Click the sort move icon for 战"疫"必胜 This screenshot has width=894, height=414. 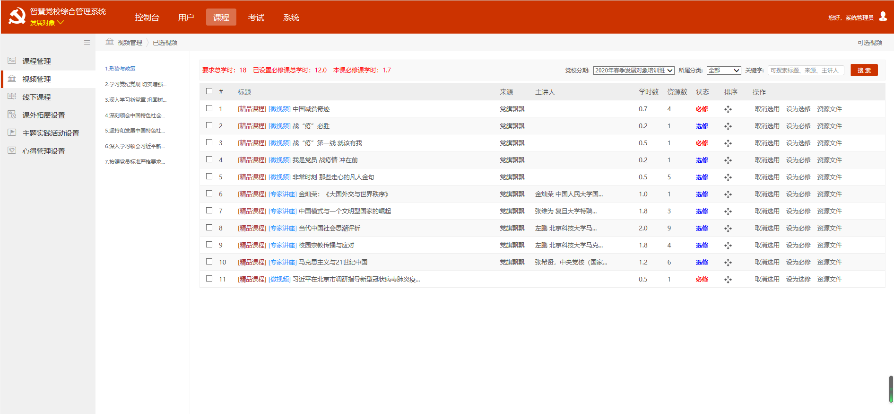pyautogui.click(x=728, y=126)
